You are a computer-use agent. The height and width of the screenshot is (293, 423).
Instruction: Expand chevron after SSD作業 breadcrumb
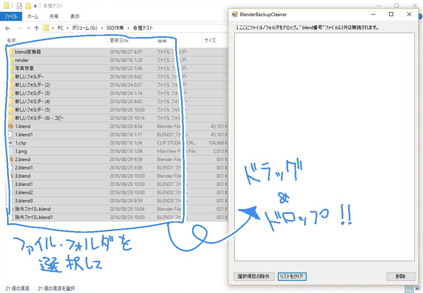[128, 28]
